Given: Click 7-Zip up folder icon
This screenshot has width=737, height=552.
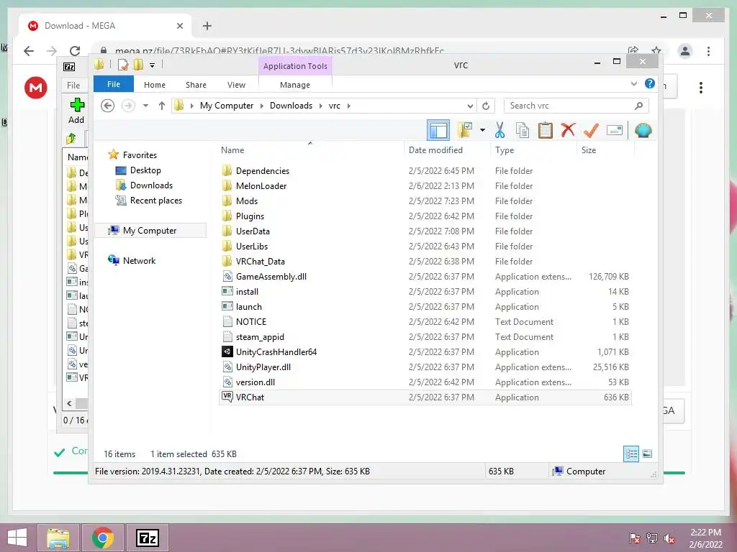Looking at the screenshot, I should point(71,138).
